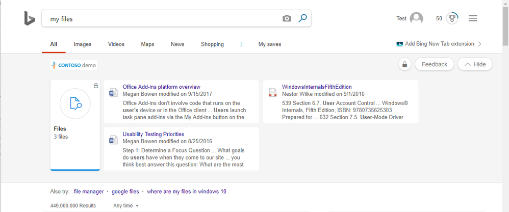Click the Contoso demo logo
Screen dimensions: 509x212
click(73, 65)
